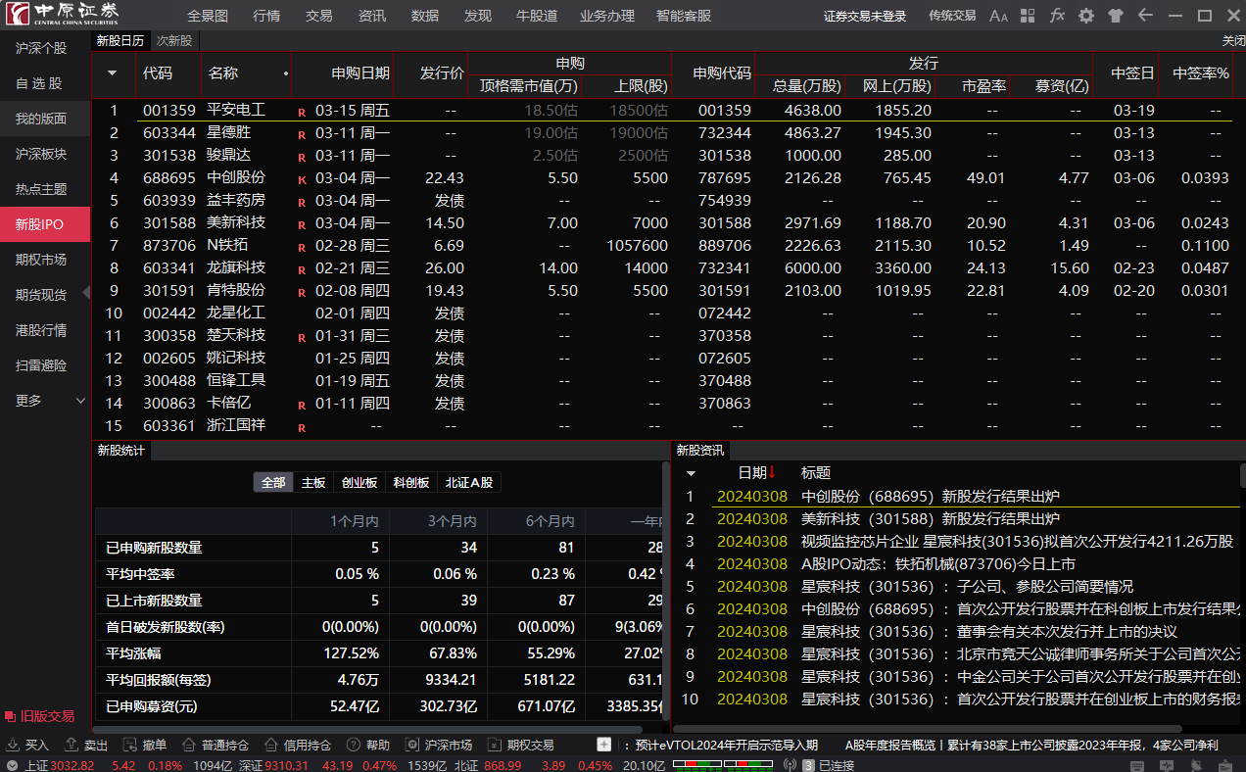Screen dimensions: 1246x772
Task: Open 沪深个股 in sidebar
Action: click(45, 48)
